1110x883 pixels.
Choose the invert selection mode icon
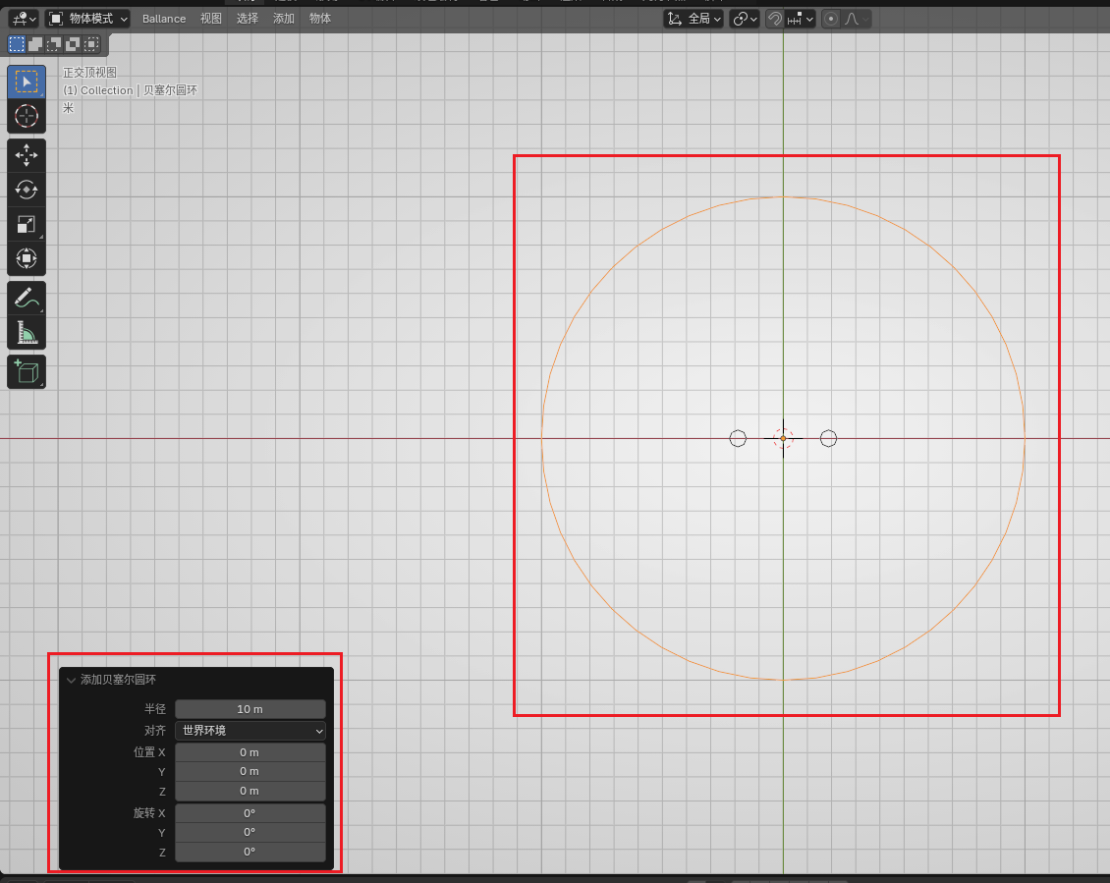73,44
